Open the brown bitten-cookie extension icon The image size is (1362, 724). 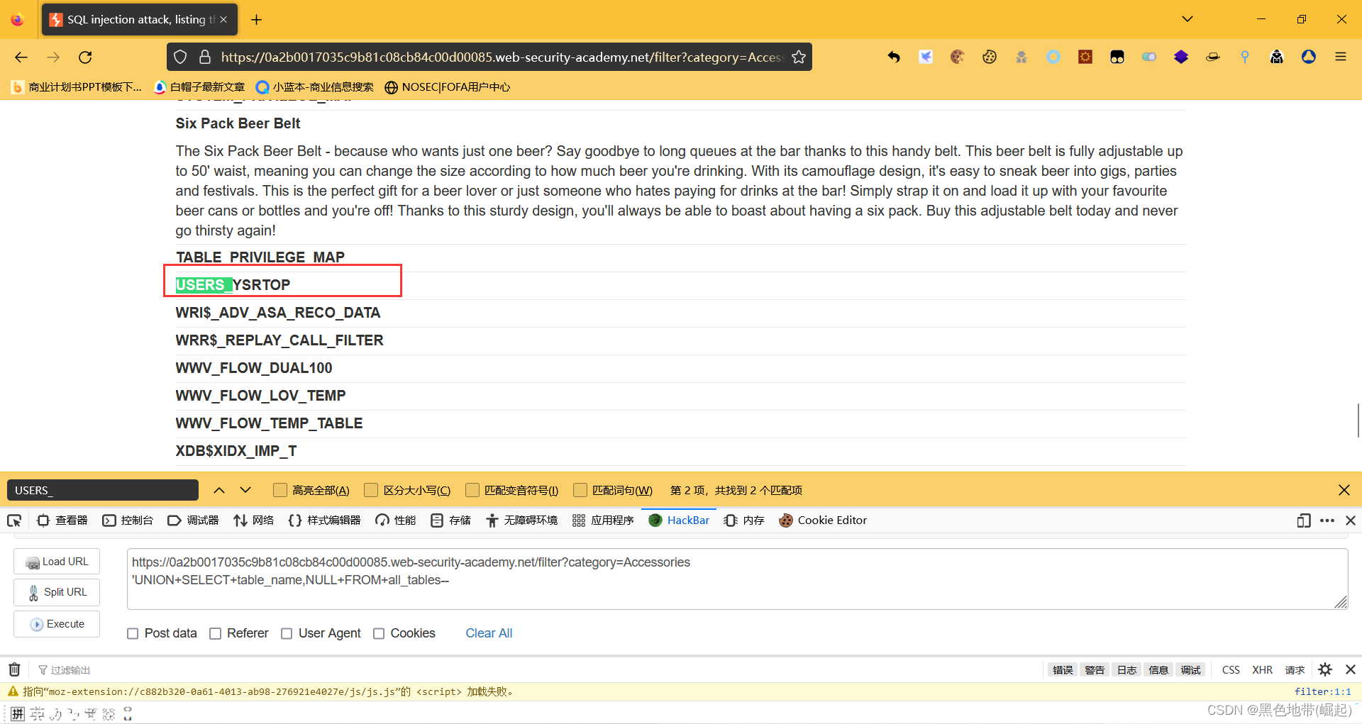coord(958,57)
